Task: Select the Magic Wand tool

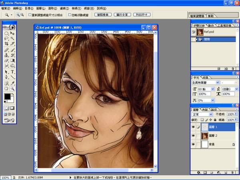Action: tap(12, 38)
